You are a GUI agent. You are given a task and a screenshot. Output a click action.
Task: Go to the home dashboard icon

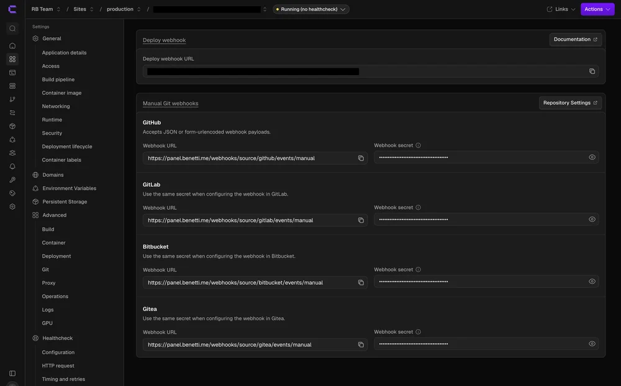click(12, 46)
